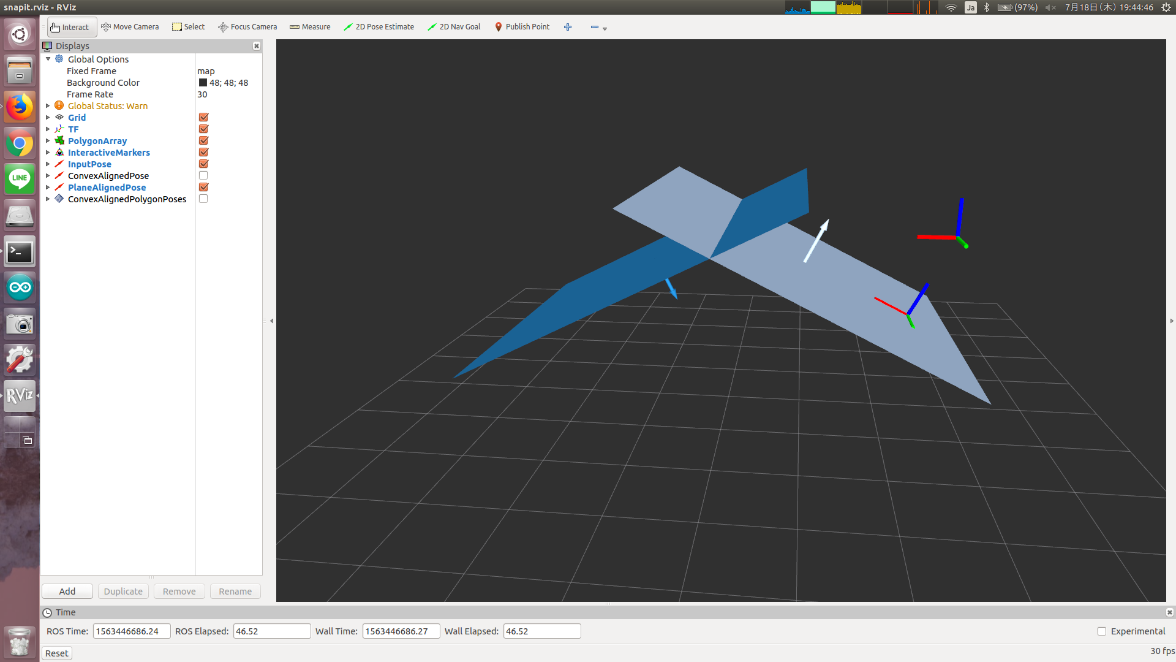Expand the PlaneAlignedPose display node

tap(48, 188)
